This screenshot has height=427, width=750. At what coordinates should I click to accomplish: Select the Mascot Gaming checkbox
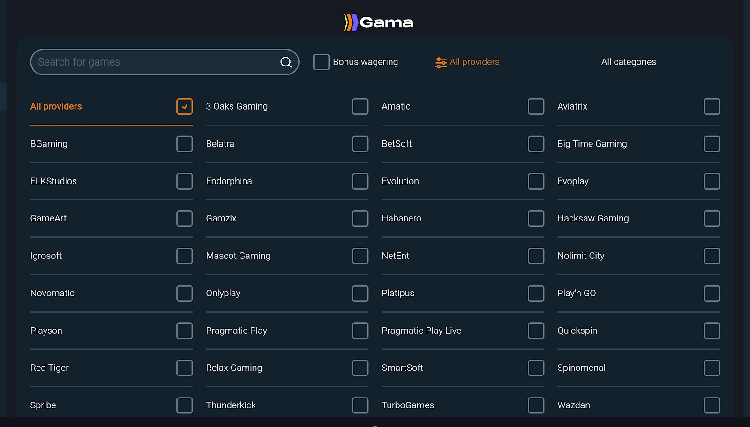[x=360, y=256]
